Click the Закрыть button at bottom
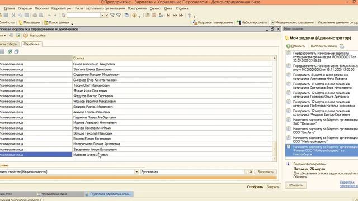358x201 pixels. pos(273,187)
